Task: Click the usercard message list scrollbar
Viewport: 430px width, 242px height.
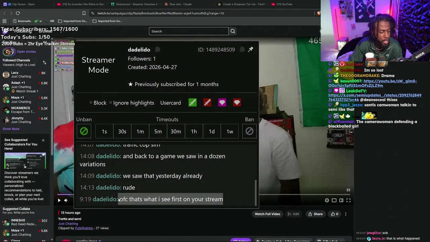Action: click(x=256, y=192)
